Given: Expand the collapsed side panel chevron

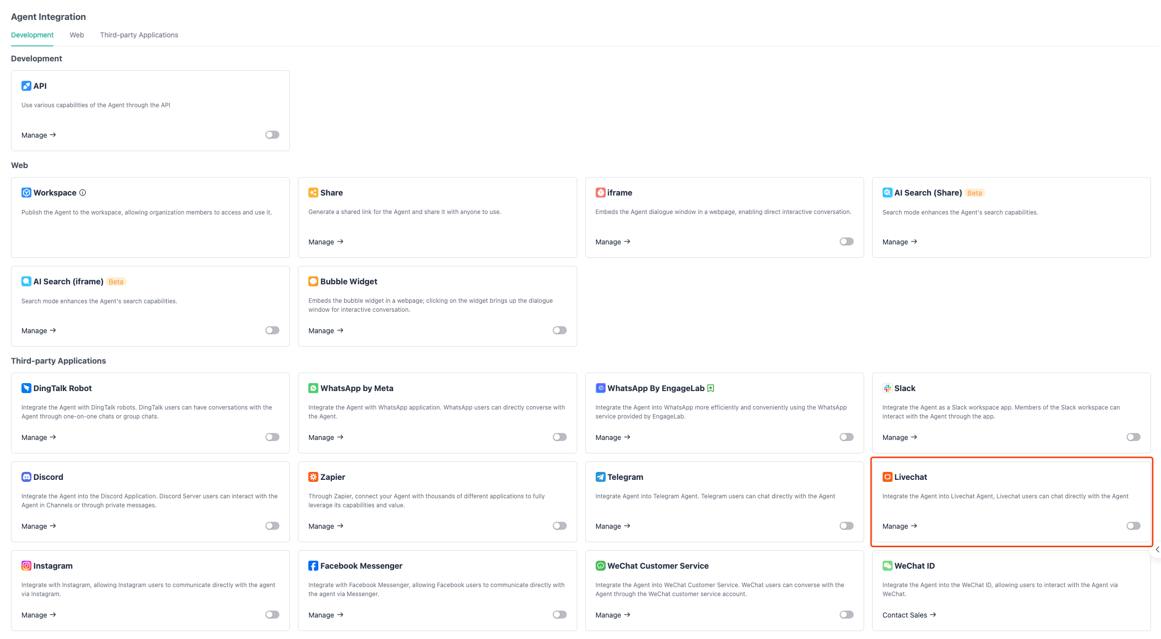Looking at the screenshot, I should [1157, 549].
